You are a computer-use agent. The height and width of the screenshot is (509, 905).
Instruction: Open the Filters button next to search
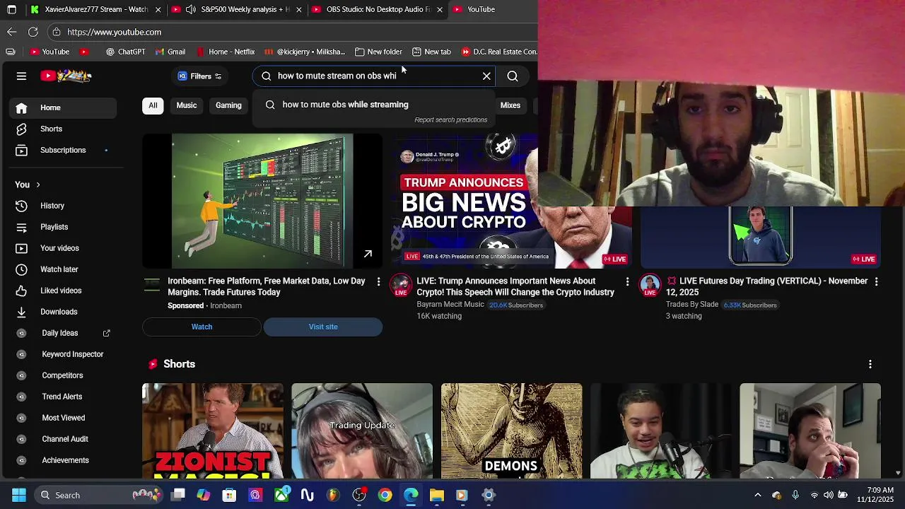199,76
